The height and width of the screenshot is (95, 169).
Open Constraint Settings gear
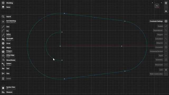(166, 21)
